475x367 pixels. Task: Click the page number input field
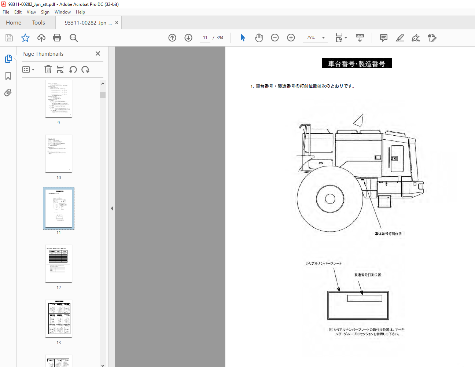click(205, 38)
